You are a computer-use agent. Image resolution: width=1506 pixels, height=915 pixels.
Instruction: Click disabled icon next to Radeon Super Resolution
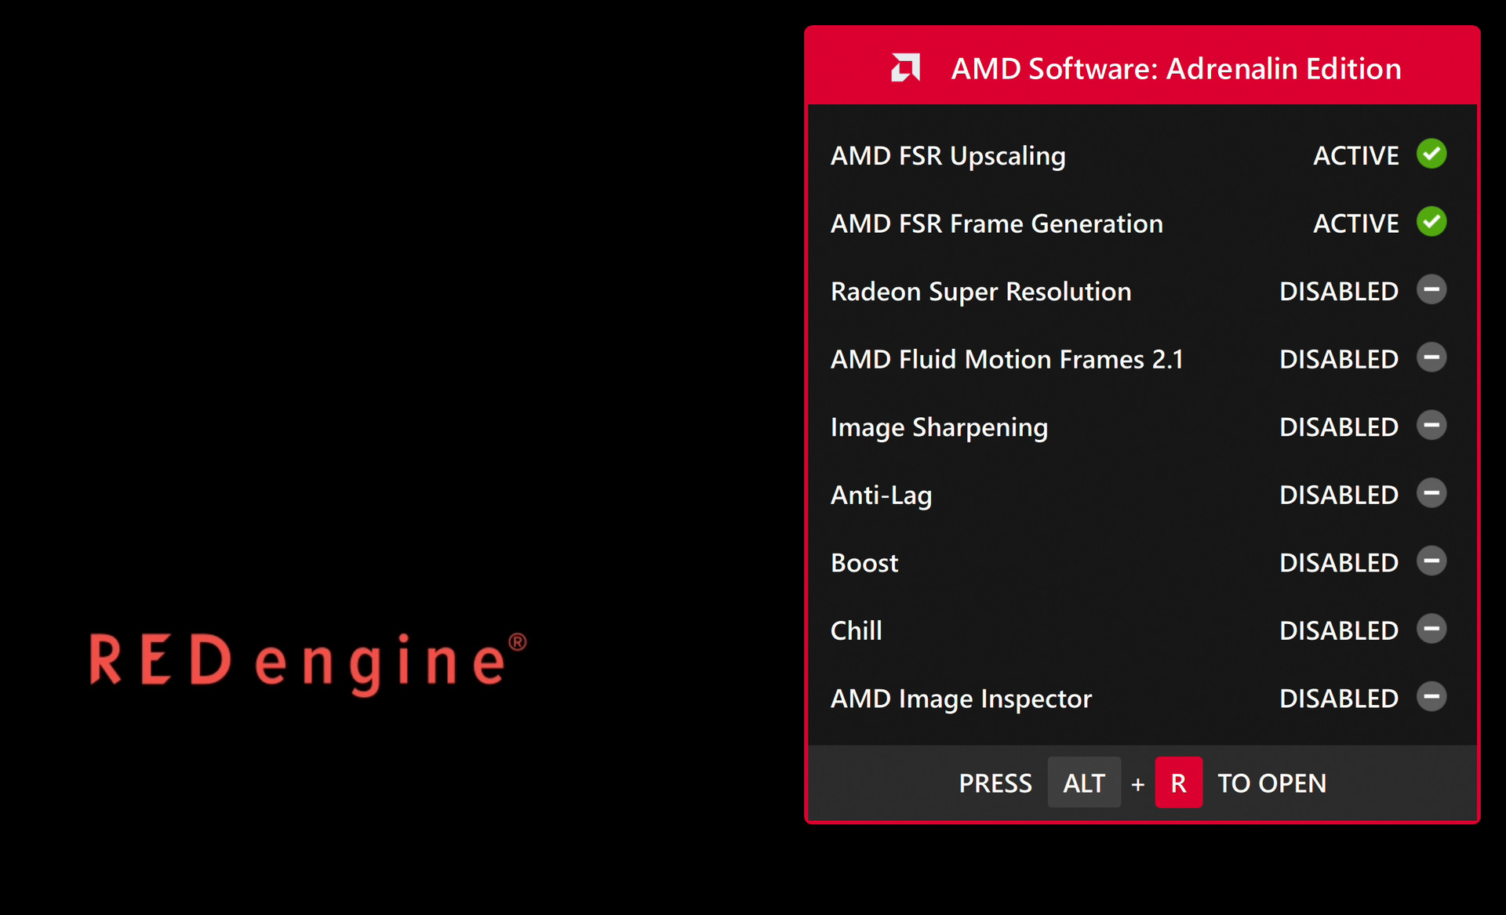point(1431,290)
